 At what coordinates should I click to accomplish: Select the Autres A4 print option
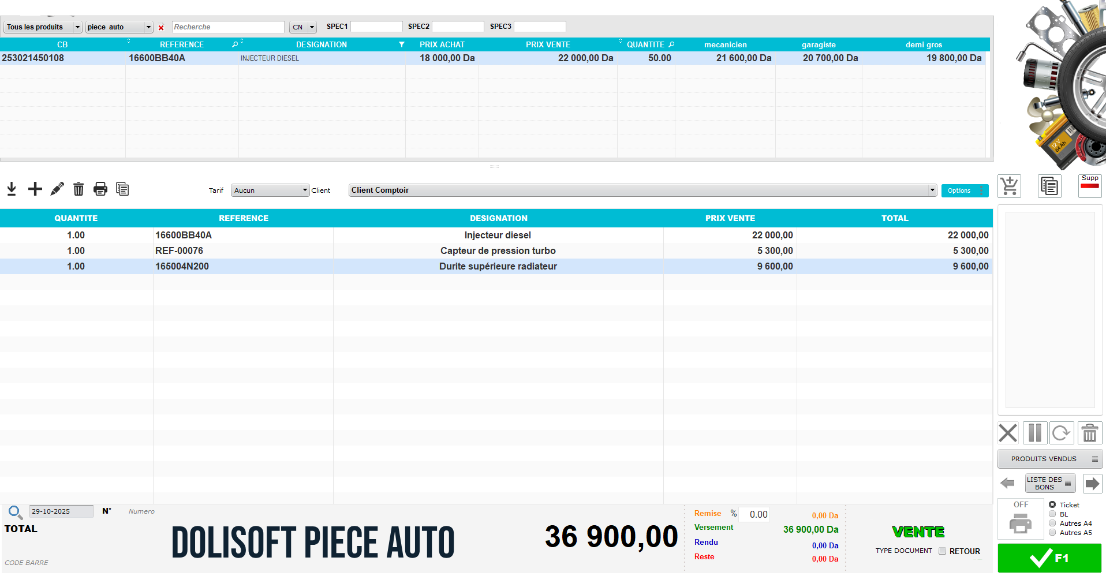(x=1052, y=523)
